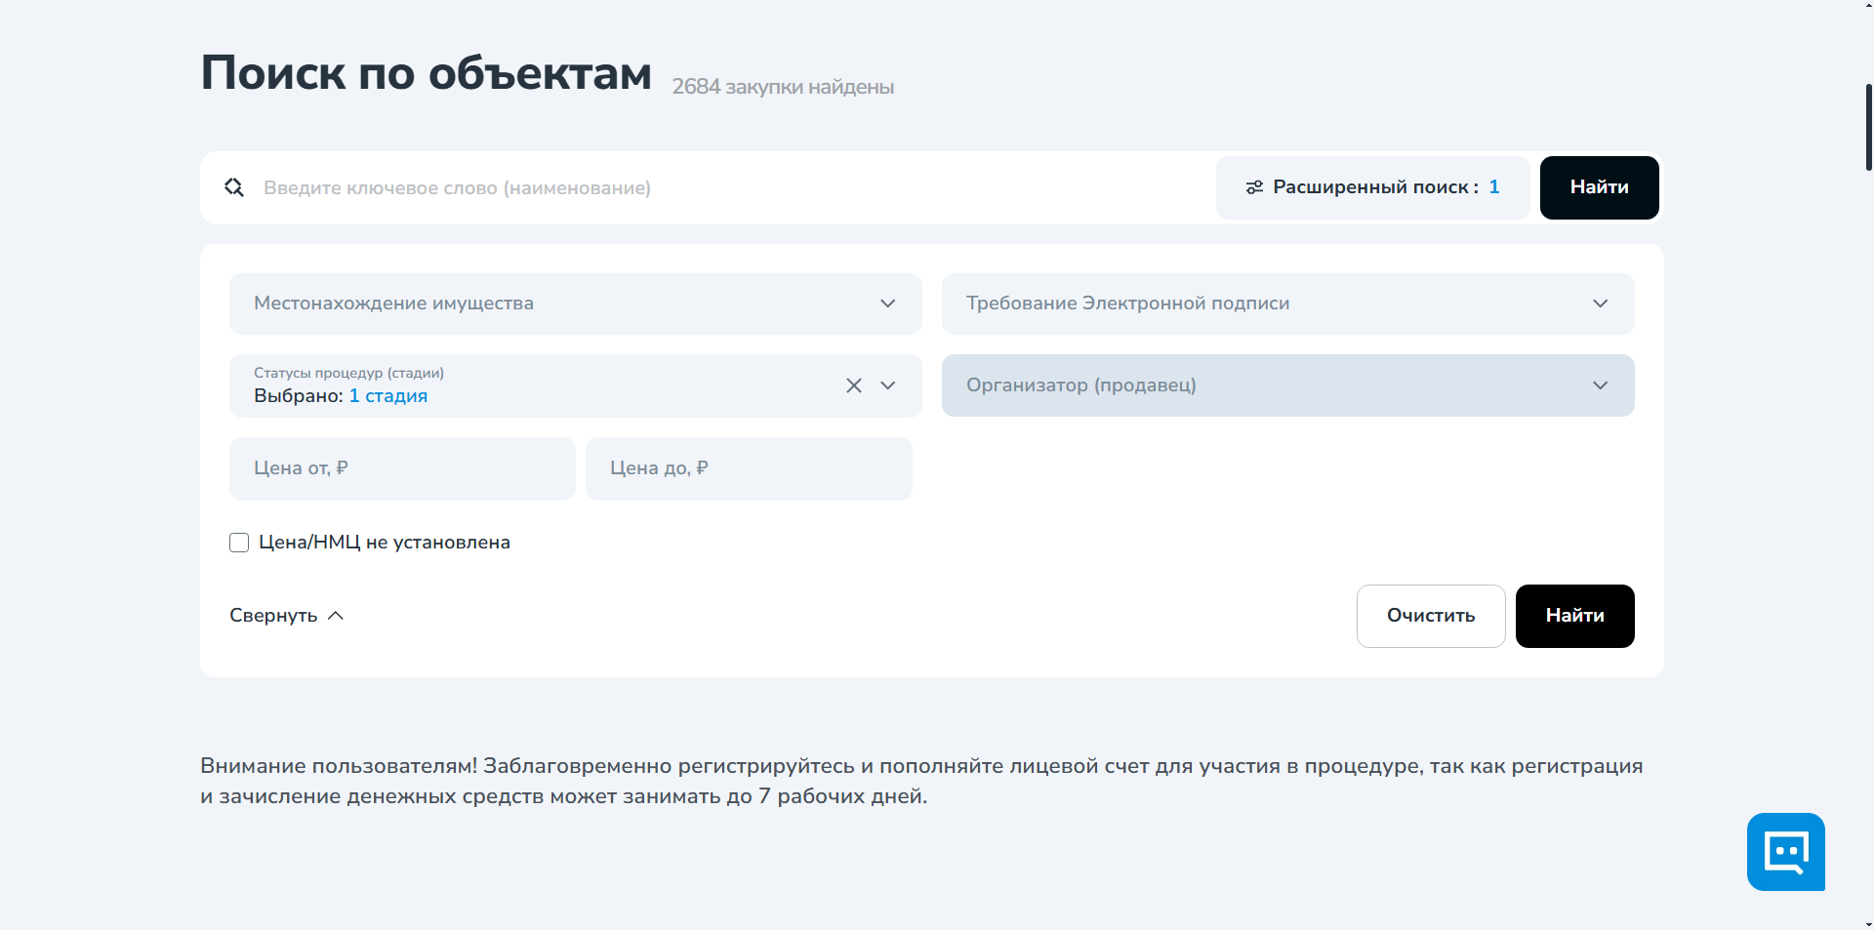Click the Внимание пользователям notice text

[x=921, y=781]
